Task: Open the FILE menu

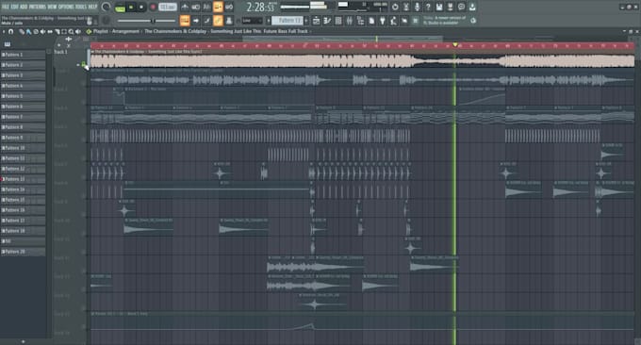Action: tap(6, 7)
